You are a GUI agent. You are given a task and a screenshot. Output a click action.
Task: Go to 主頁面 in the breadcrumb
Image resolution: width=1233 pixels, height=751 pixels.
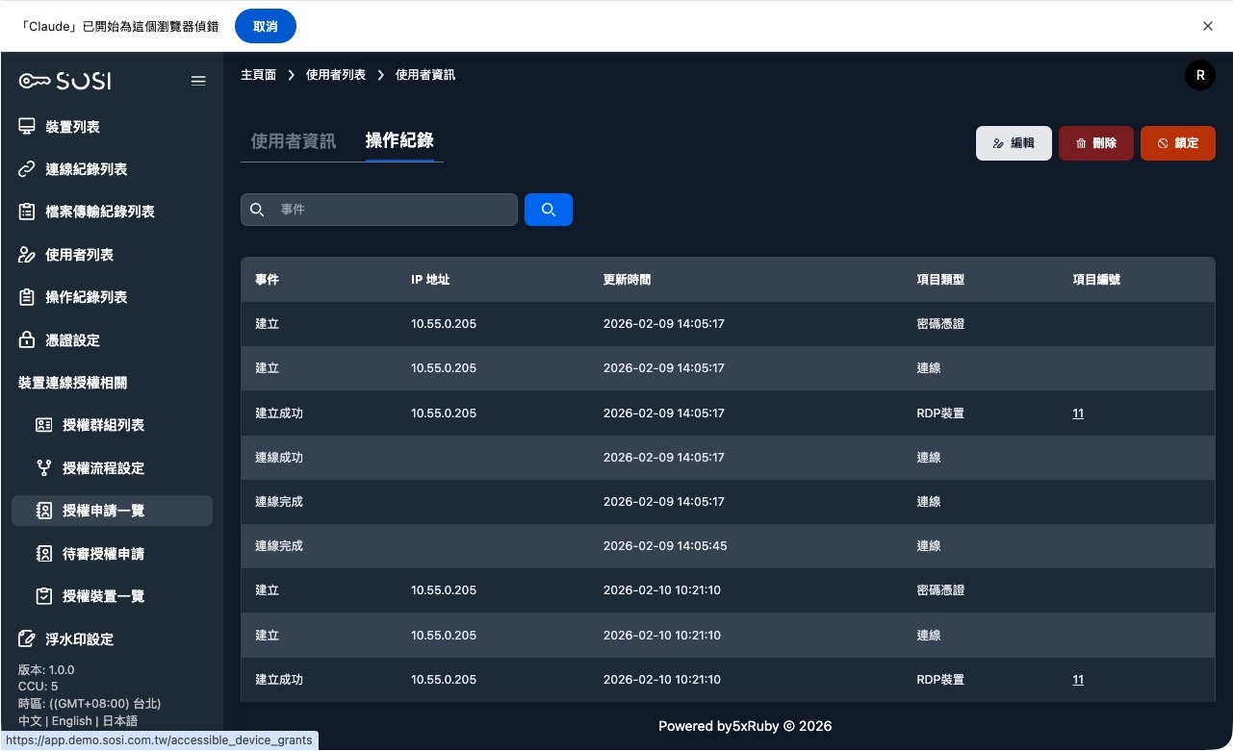(258, 75)
